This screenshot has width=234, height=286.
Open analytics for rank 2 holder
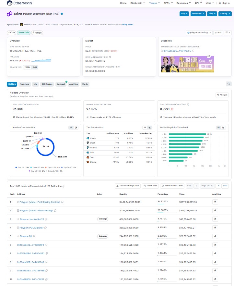pyautogui.click(x=215, y=210)
